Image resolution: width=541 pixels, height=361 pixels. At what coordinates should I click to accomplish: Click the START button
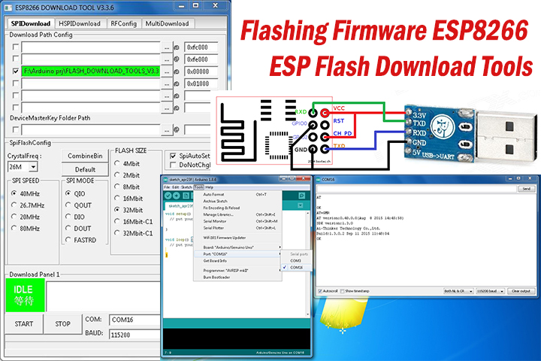(24, 323)
